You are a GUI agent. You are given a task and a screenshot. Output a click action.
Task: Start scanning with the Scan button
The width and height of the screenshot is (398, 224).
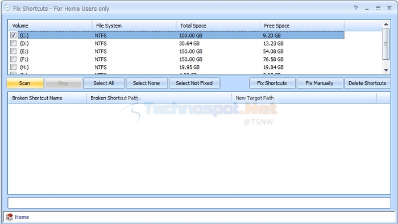coord(25,83)
